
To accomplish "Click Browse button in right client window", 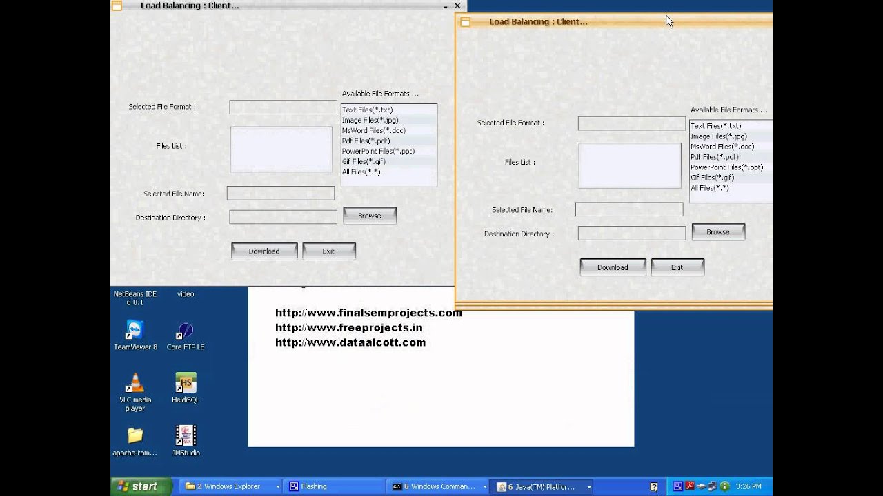I will (718, 232).
